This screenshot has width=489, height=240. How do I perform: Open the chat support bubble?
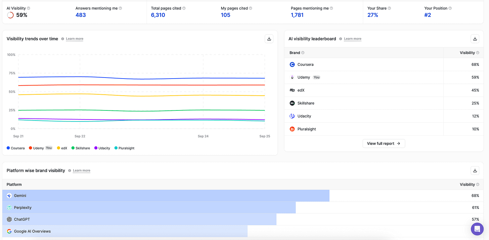click(477, 229)
